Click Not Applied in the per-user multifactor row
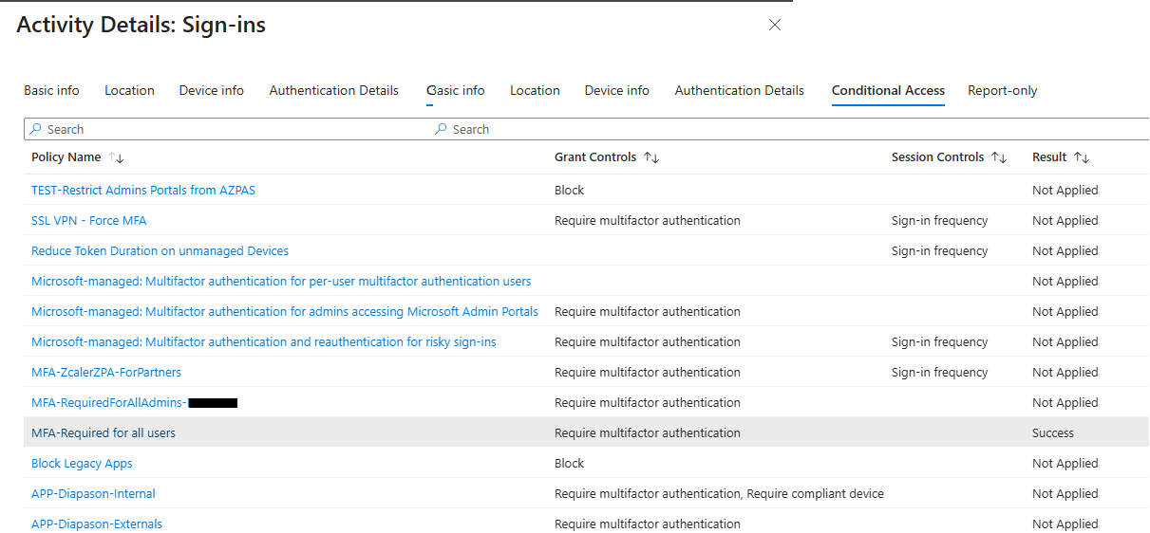The width and height of the screenshot is (1150, 533). point(1065,282)
